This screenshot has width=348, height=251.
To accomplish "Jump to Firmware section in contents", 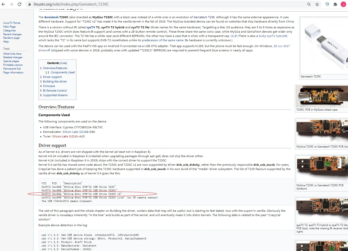I will [x=49, y=86].
